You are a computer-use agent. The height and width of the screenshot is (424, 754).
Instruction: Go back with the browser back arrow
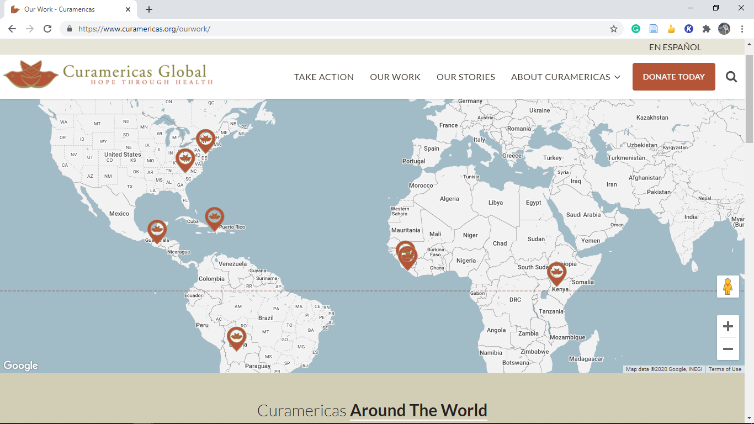click(12, 29)
